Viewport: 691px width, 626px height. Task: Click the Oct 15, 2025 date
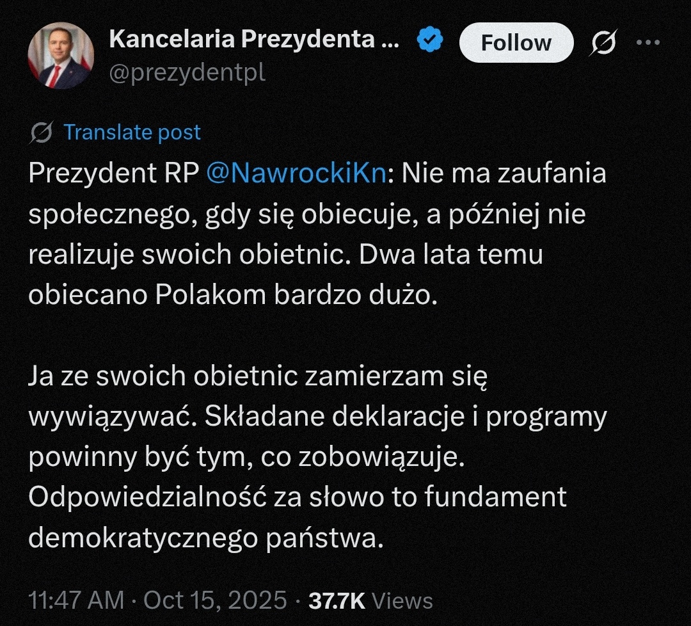pyautogui.click(x=215, y=601)
